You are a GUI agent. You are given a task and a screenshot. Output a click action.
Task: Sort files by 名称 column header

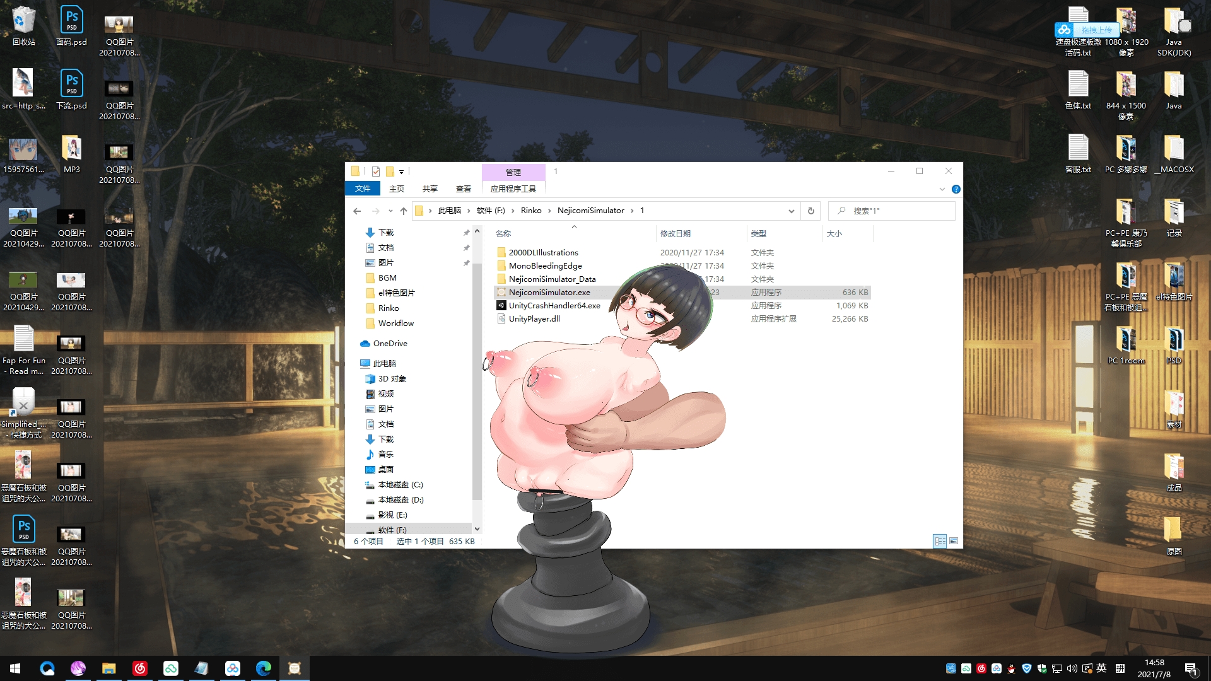tap(503, 234)
